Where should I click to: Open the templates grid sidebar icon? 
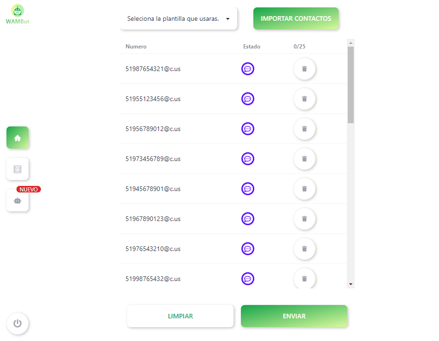pyautogui.click(x=18, y=169)
